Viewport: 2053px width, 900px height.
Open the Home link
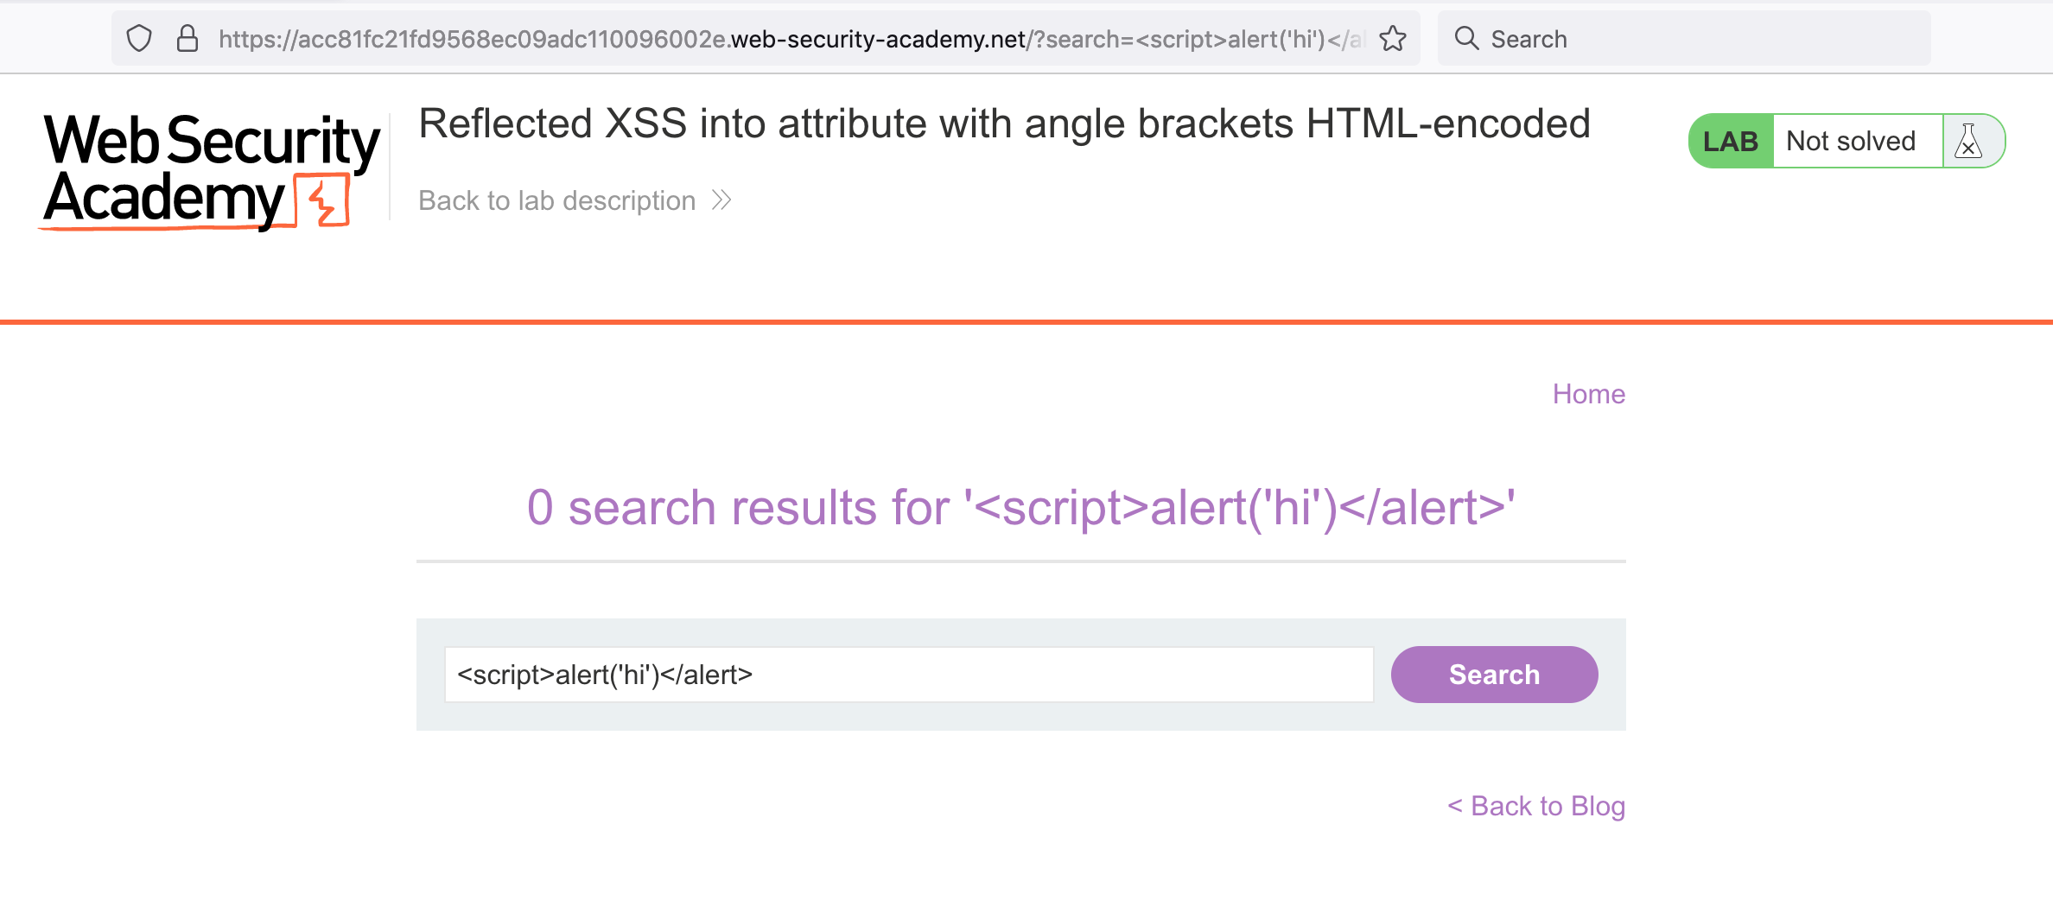point(1588,394)
